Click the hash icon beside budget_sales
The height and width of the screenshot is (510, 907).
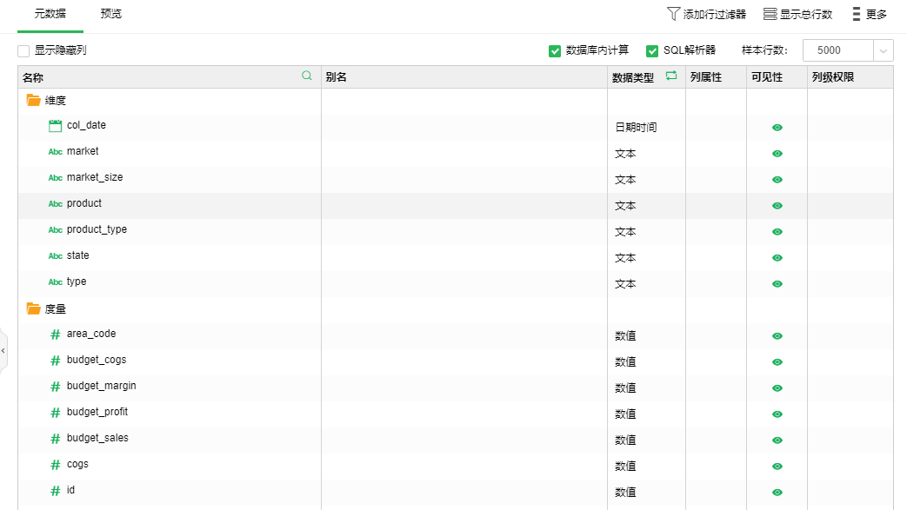55,439
